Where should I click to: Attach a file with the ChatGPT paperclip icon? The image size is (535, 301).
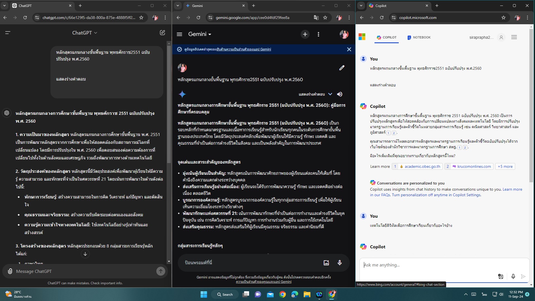coord(10,271)
